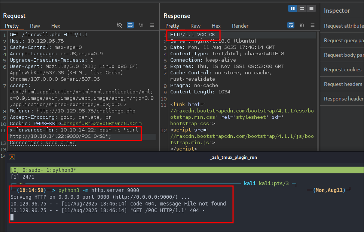Click the 'Expires: Thu, 19 Nov 1981' line
Image resolution: width=364 pixels, height=232 pixels.
pos(227,66)
